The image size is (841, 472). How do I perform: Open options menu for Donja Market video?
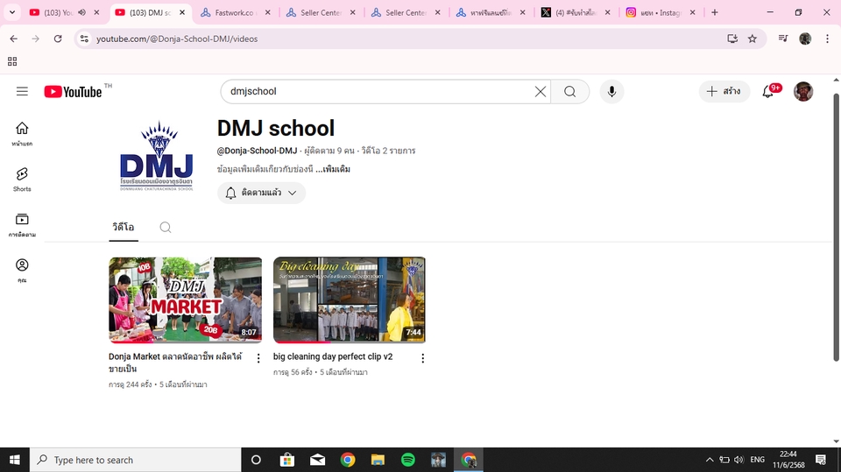[258, 358]
